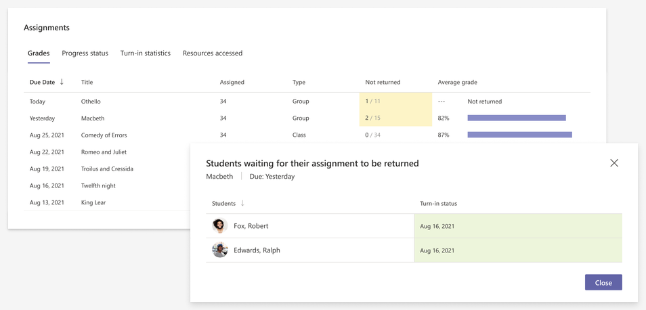This screenshot has height=310, width=646.
Task: Sort by Due Date arrow icon
Action: pos(62,82)
